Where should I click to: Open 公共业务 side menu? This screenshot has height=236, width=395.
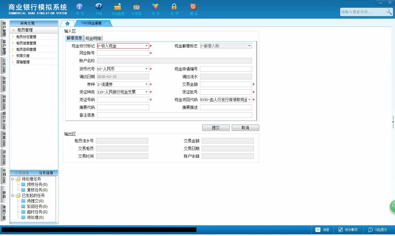[x=4, y=65]
